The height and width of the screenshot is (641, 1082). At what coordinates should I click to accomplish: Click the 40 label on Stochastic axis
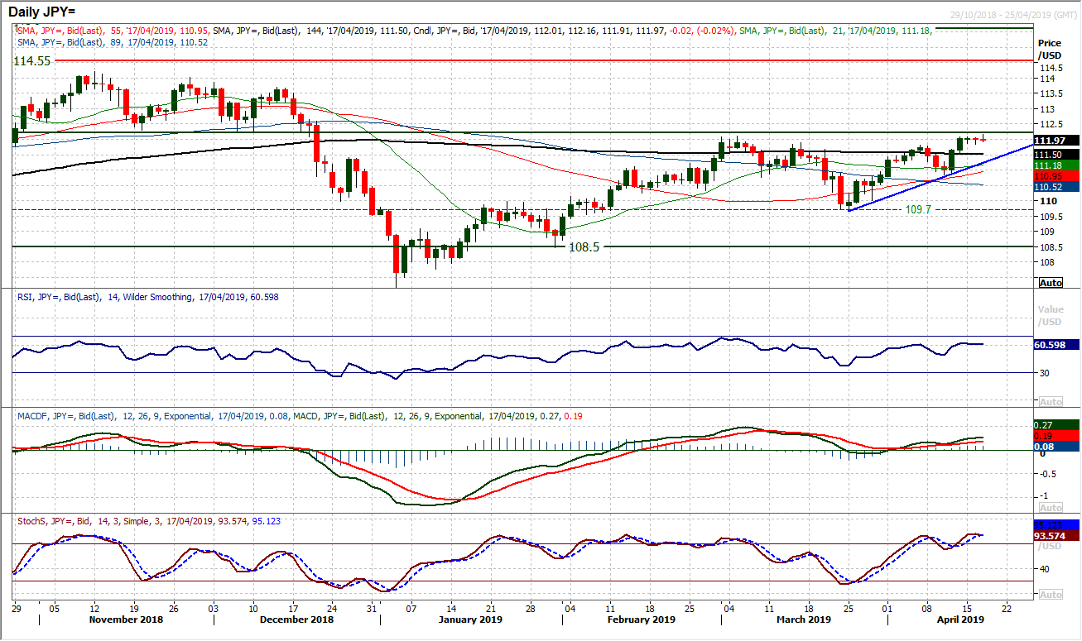point(1044,569)
